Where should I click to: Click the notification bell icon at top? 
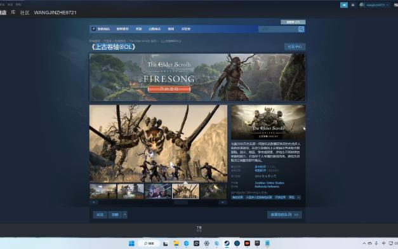pos(353,5)
